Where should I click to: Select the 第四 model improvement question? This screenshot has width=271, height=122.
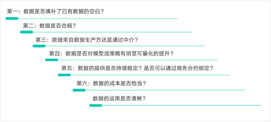(x=111, y=54)
